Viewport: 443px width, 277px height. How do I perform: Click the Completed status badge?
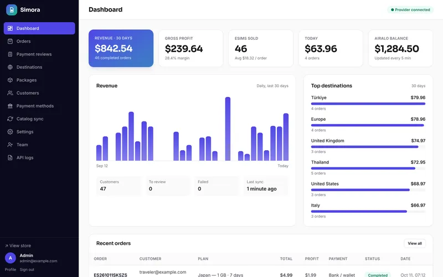(378, 275)
